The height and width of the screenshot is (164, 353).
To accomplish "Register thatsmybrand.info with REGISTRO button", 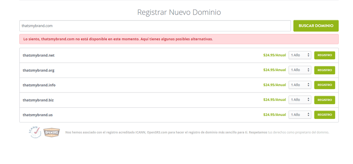I will tap(325, 85).
